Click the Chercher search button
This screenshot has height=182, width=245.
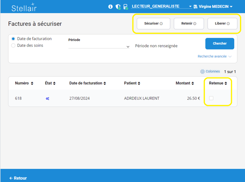(220, 43)
